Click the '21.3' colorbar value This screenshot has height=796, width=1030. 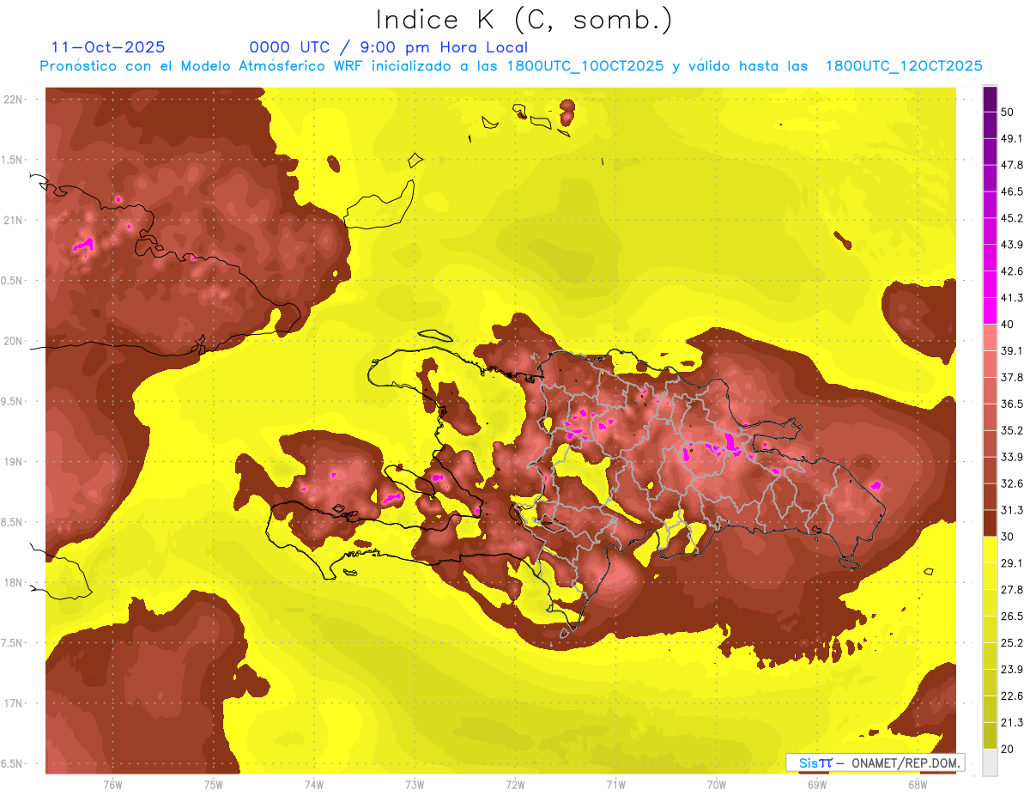(1012, 722)
